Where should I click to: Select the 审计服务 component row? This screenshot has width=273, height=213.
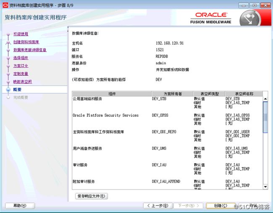168,169
